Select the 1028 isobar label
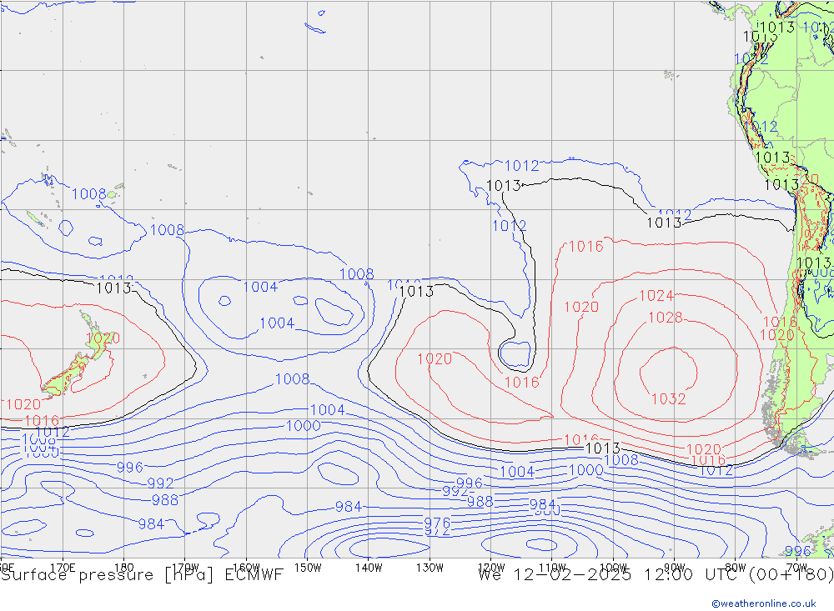834x611 pixels. (x=665, y=318)
